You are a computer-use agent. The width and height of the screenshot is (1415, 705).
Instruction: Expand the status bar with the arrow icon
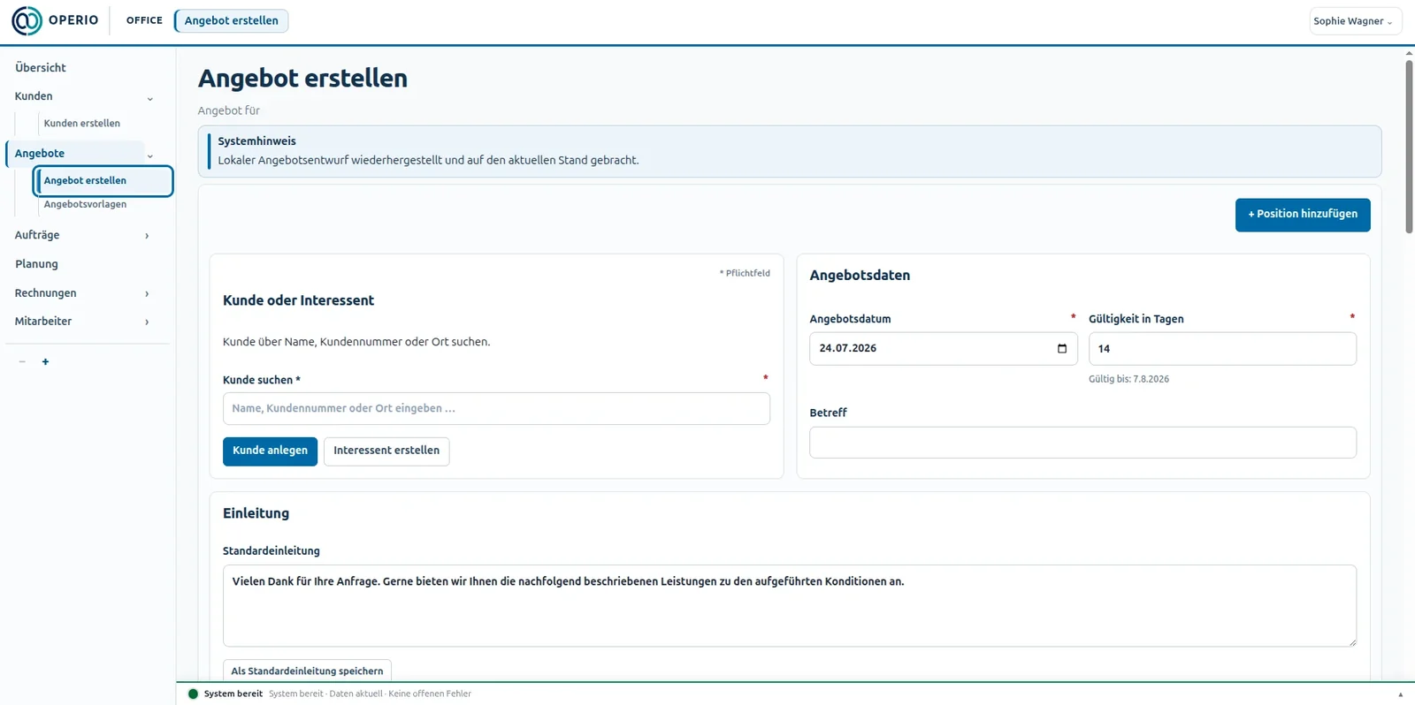click(x=1400, y=694)
